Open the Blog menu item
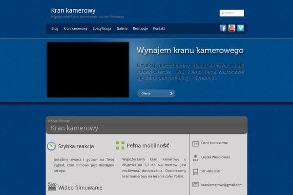This screenshot has width=293, height=195. (x=55, y=29)
